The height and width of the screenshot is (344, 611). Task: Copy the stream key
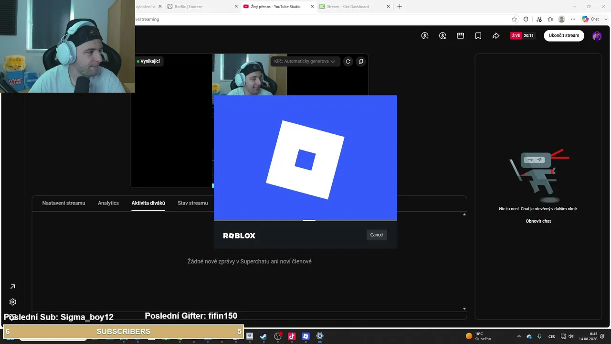361,61
